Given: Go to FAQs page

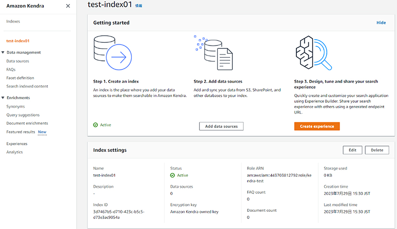Looking at the screenshot, I should point(11,69).
